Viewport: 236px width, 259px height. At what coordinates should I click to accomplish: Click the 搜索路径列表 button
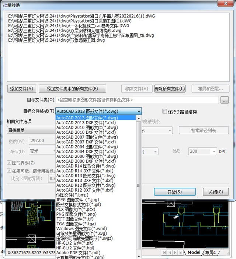(204, 130)
